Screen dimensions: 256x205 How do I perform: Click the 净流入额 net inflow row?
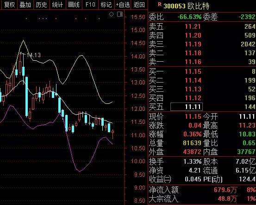[x=202, y=190]
